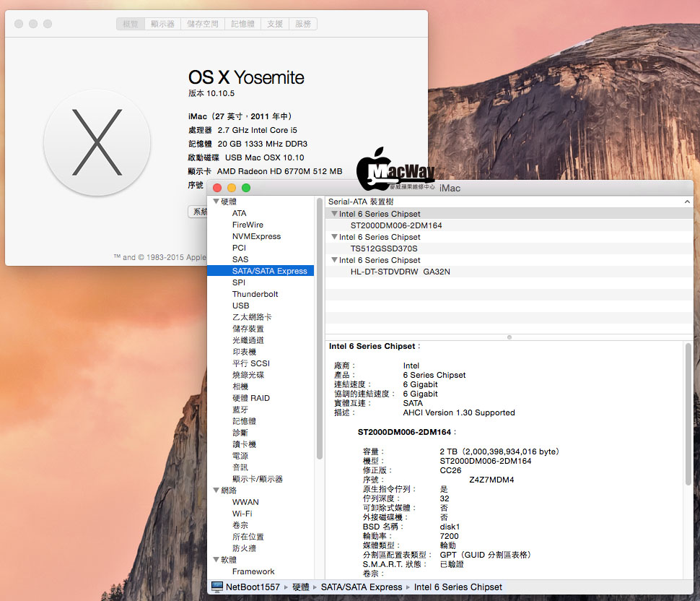Collapse the 網路 section in the sidebar
Image resolution: width=700 pixels, height=601 pixels.
click(216, 490)
